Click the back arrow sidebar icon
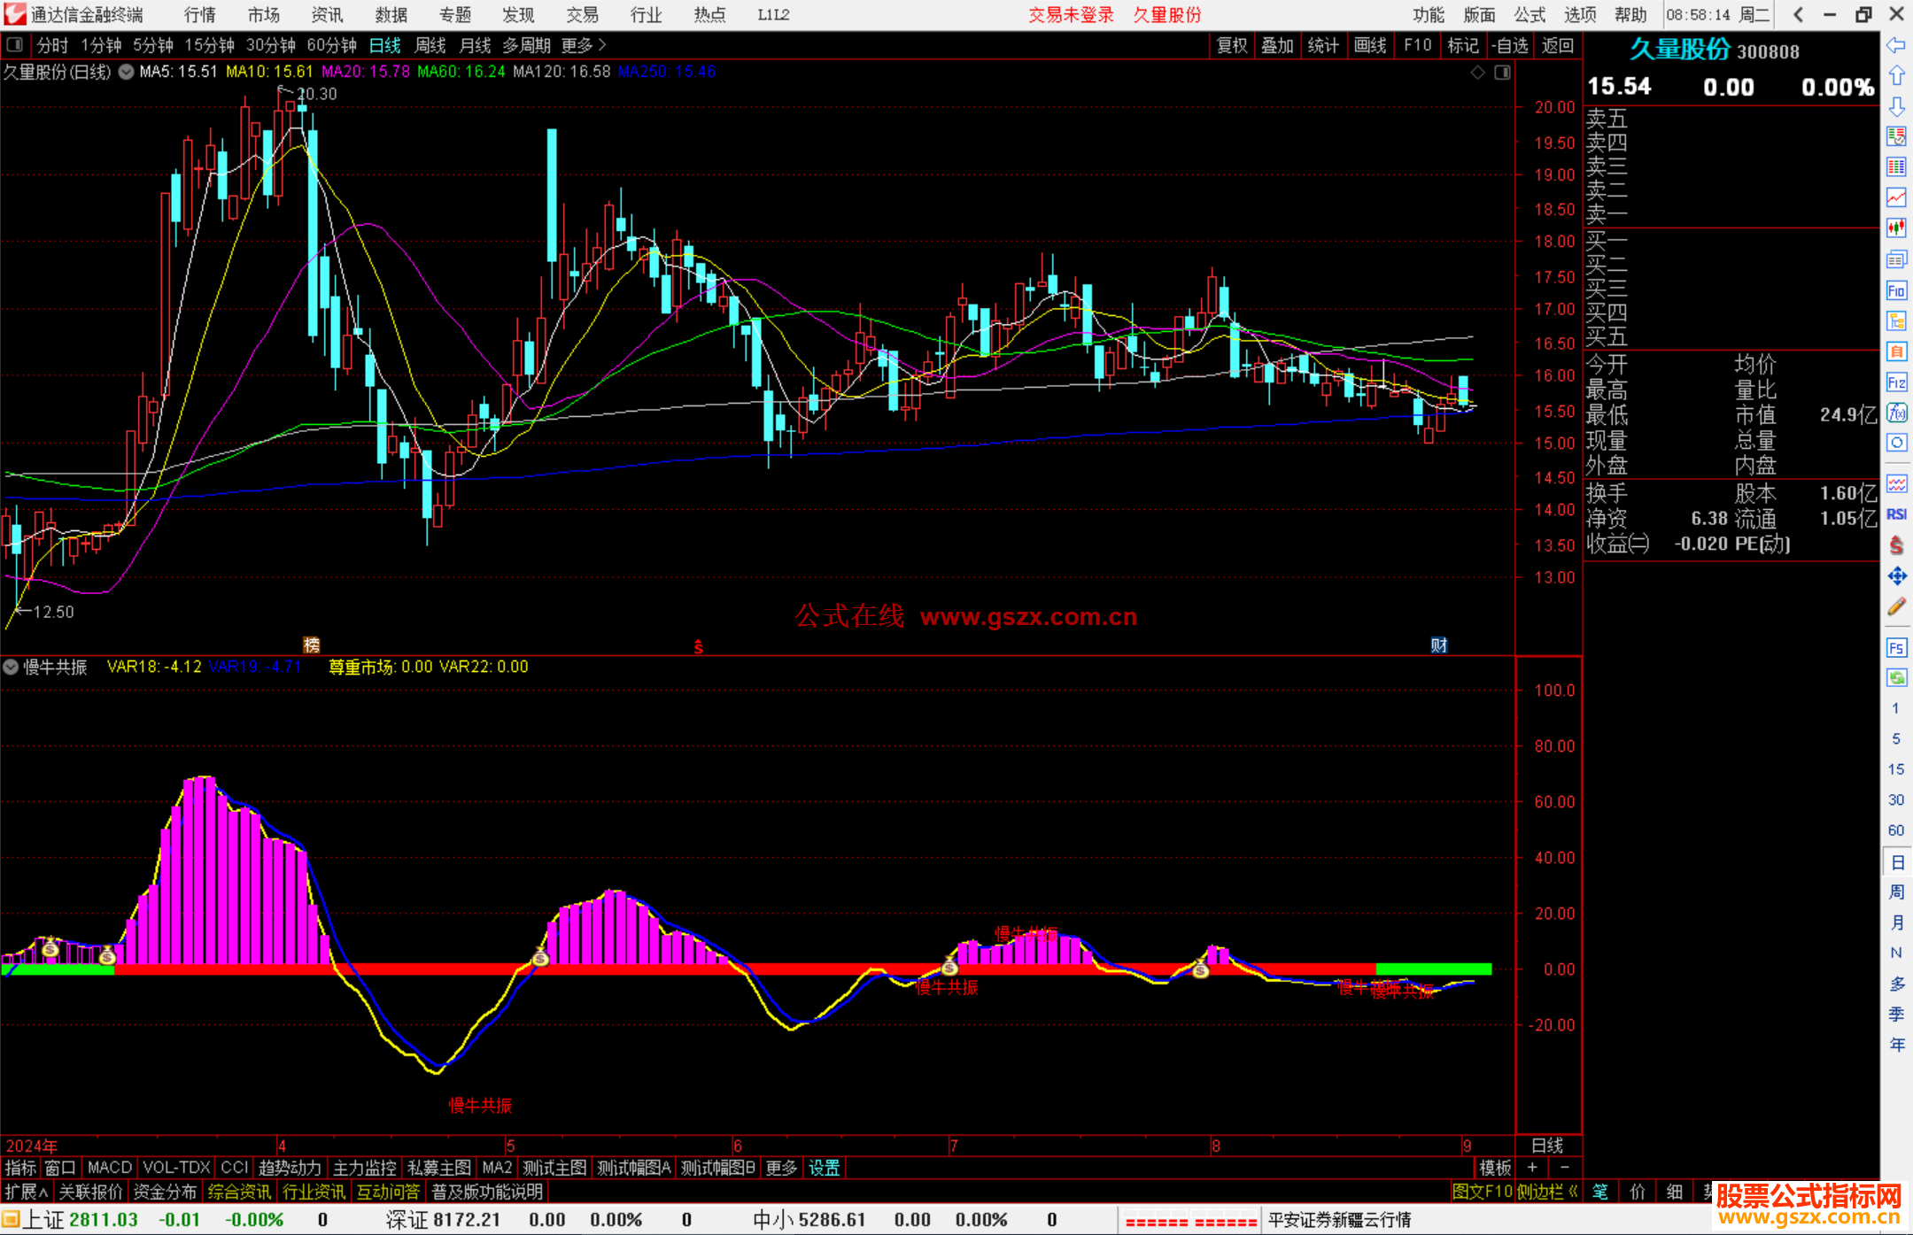Viewport: 1913px width, 1235px height. click(1896, 45)
